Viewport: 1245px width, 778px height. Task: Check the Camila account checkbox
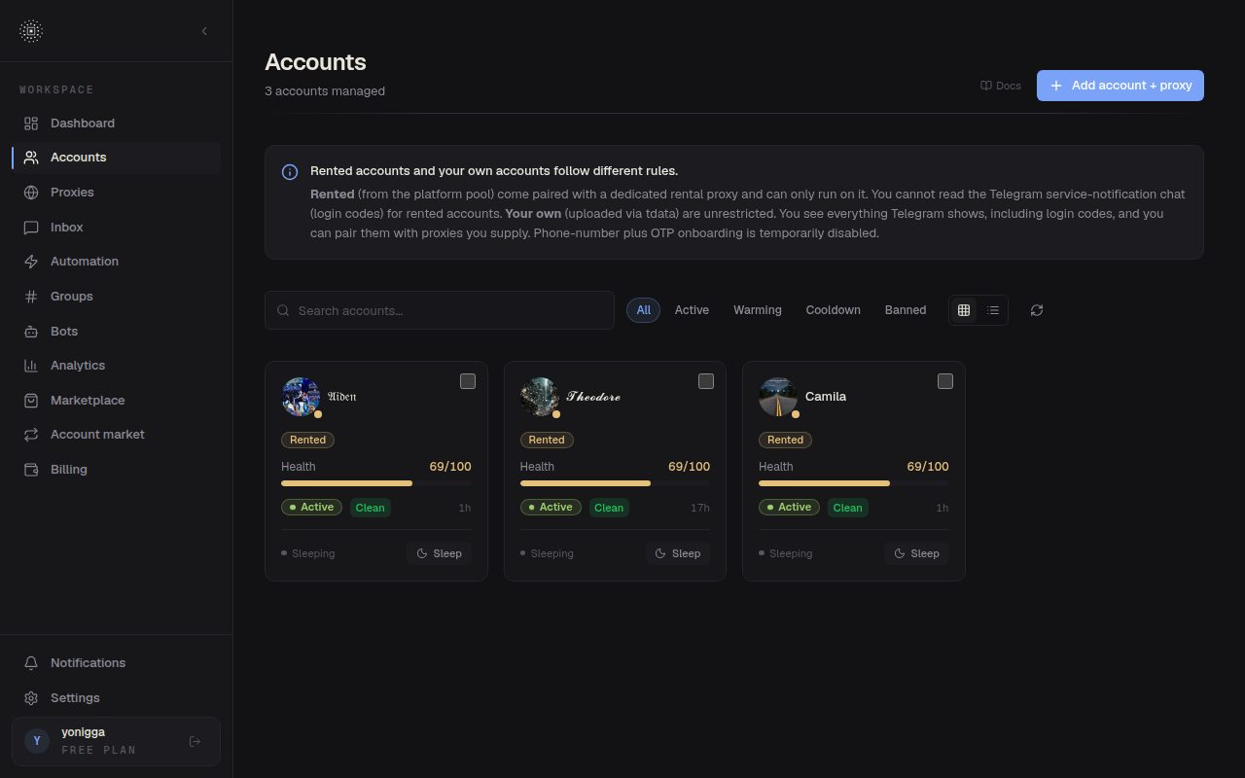tap(945, 381)
